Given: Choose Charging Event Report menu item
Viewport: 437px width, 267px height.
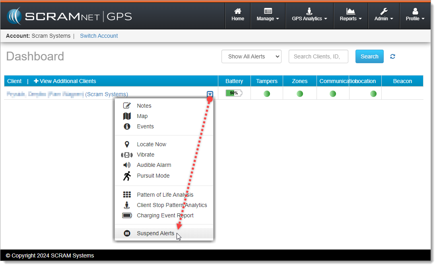Looking at the screenshot, I should (x=165, y=215).
